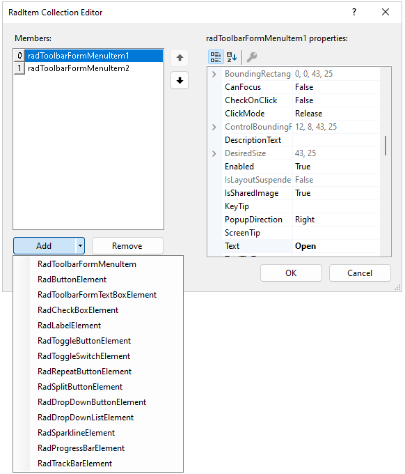
Task: Click the Add button
Action: click(45, 246)
